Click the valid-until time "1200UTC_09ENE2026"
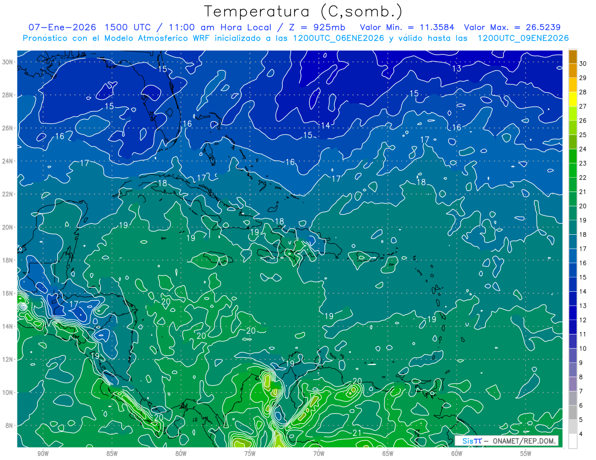Image resolution: width=596 pixels, height=460 pixels. (523, 38)
